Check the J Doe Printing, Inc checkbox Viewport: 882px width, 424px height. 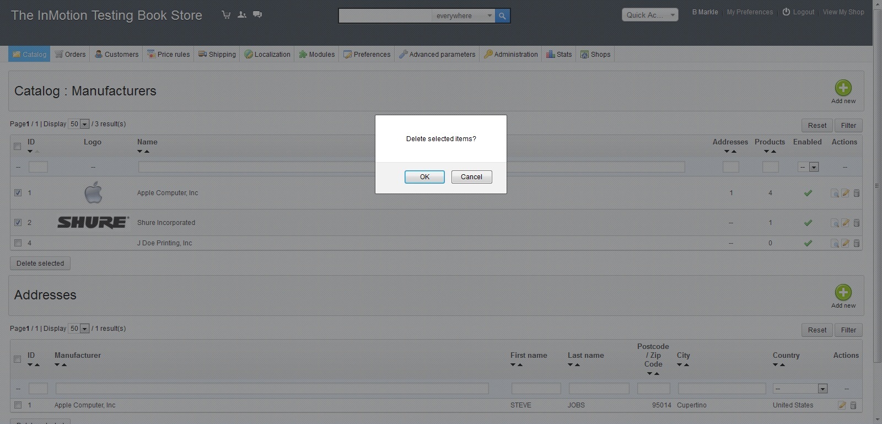point(18,243)
